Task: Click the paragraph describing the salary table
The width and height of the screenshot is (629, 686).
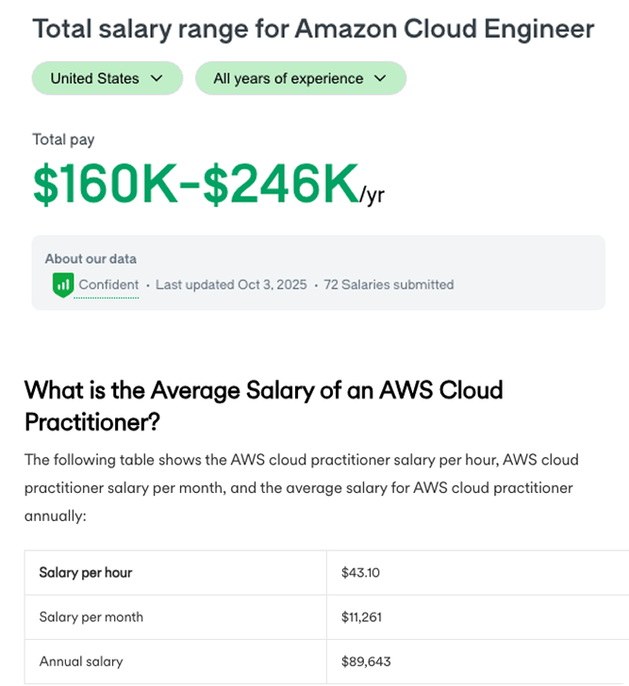Action: click(x=302, y=487)
